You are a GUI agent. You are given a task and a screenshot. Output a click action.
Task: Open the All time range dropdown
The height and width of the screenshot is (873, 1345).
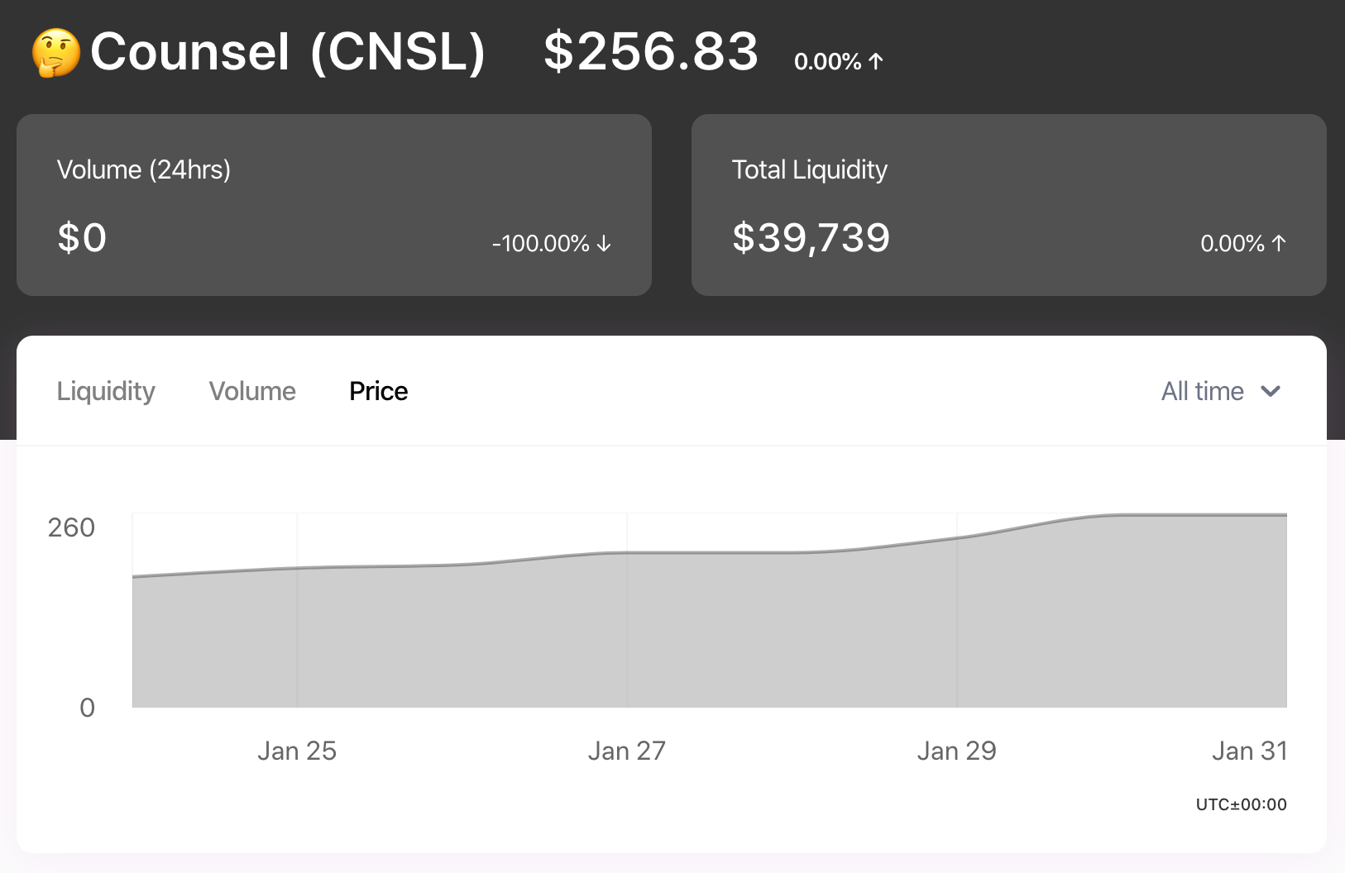tap(1204, 391)
